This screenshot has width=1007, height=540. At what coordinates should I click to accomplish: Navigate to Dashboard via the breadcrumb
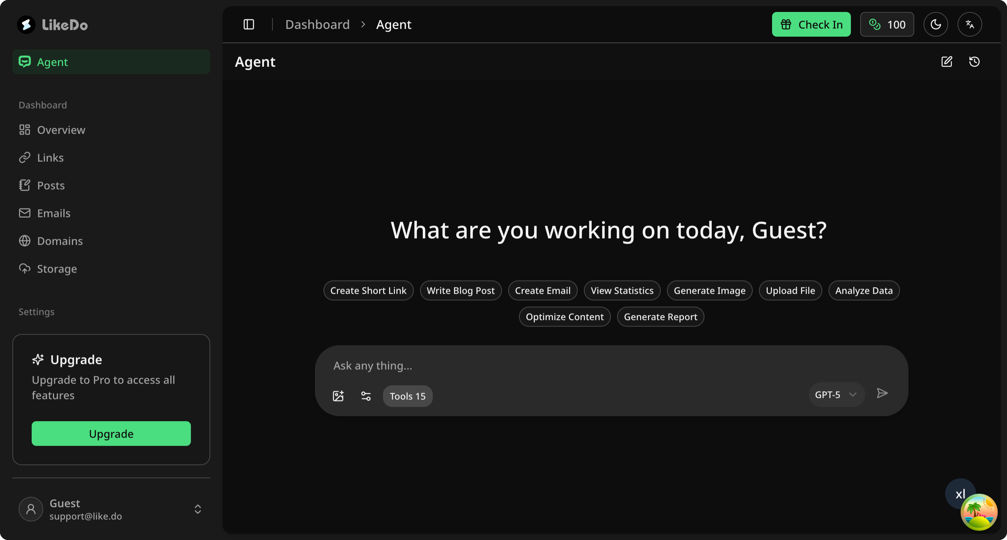317,24
